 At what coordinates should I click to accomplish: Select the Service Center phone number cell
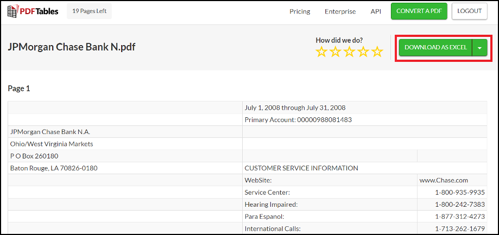(x=452, y=192)
